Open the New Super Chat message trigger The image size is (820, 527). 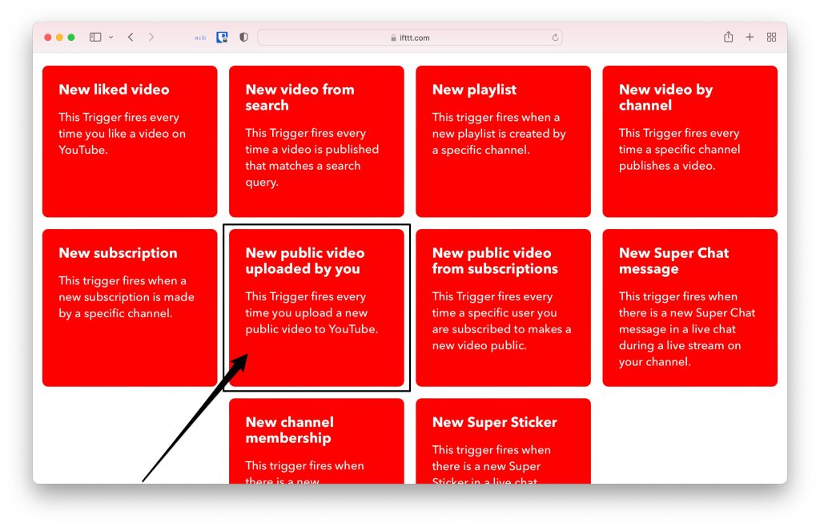[689, 308]
